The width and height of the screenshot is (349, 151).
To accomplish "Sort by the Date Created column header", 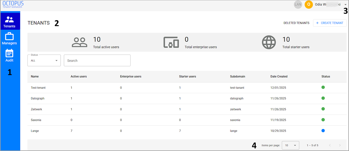I will [279, 76].
